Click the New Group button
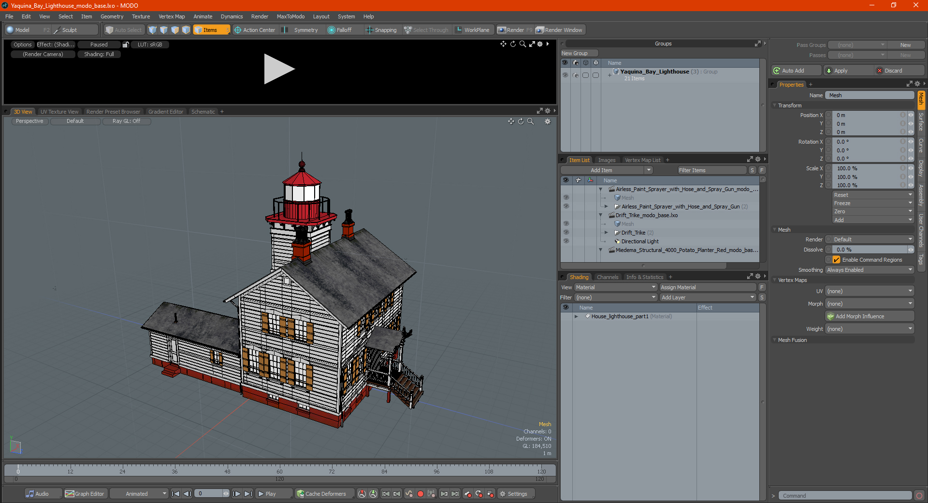 [x=579, y=53]
